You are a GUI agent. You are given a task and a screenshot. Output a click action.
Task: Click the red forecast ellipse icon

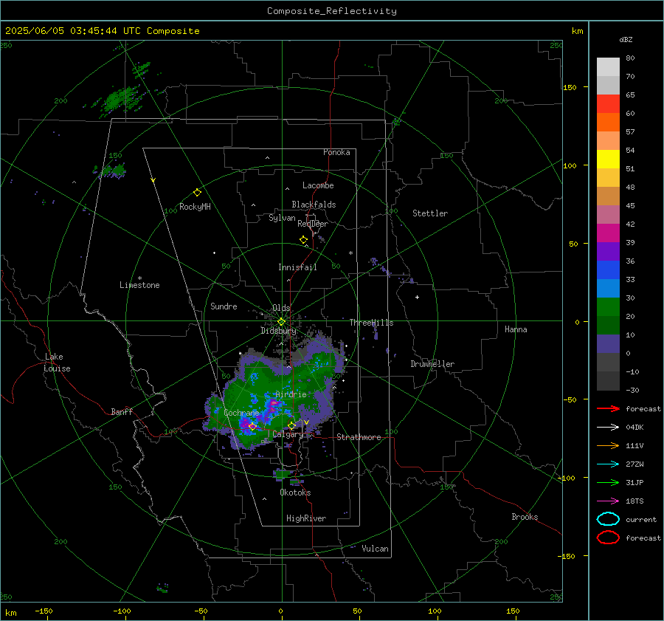608,538
